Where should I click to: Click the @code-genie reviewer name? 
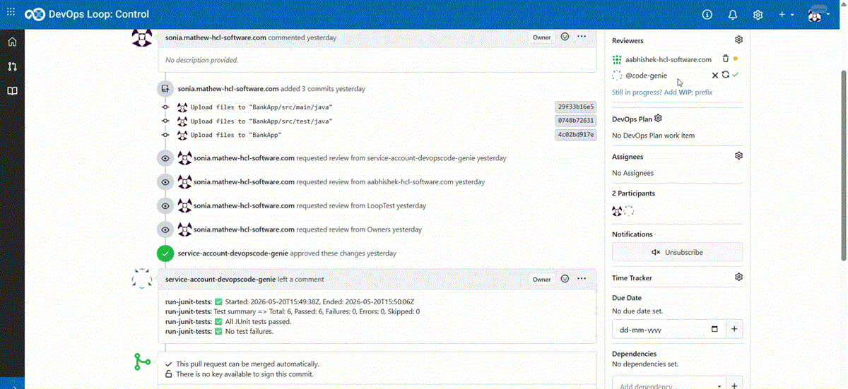point(646,76)
